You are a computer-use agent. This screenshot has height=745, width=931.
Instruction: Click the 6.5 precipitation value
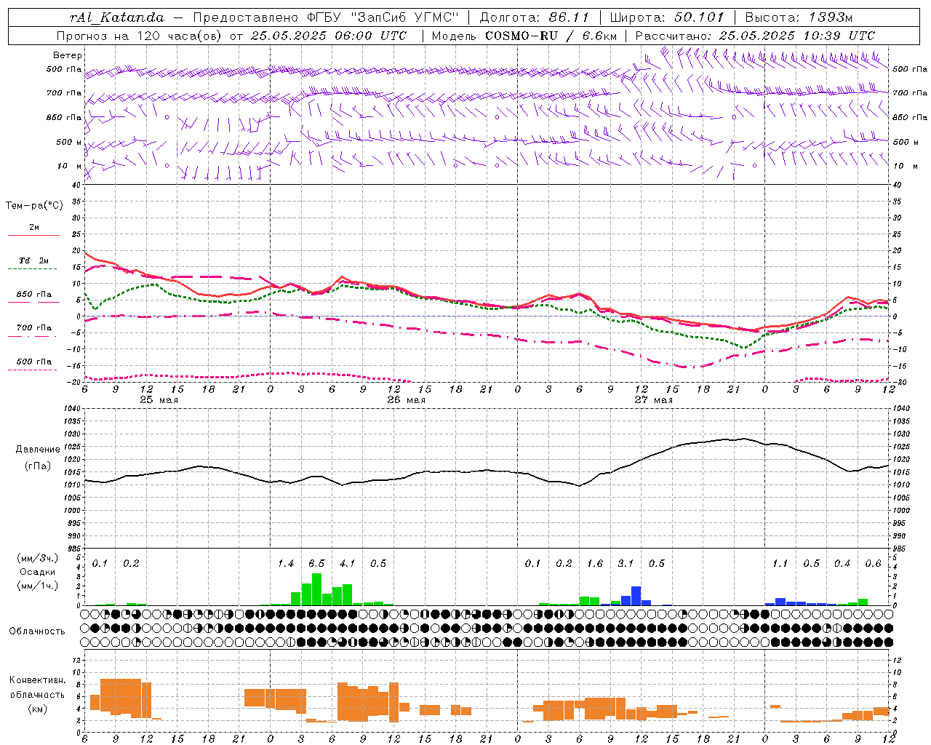pyautogui.click(x=316, y=564)
